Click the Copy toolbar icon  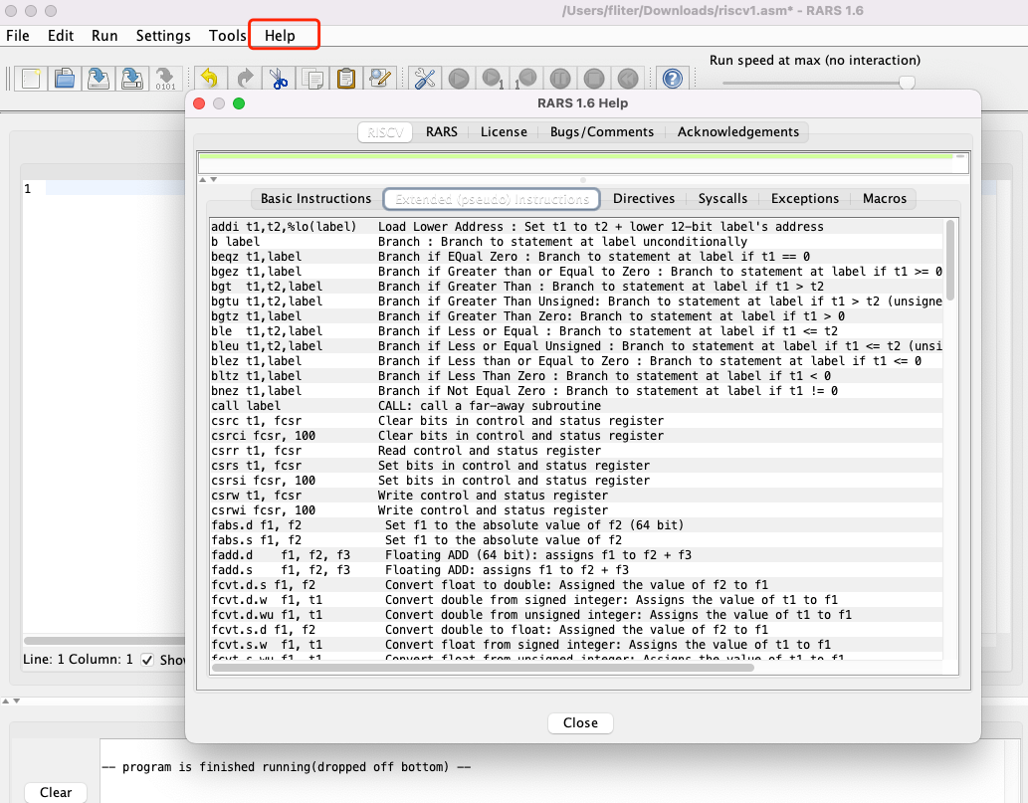coord(312,79)
